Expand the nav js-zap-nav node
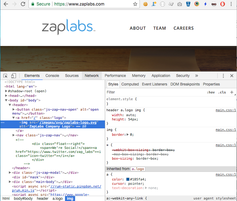 13,135
